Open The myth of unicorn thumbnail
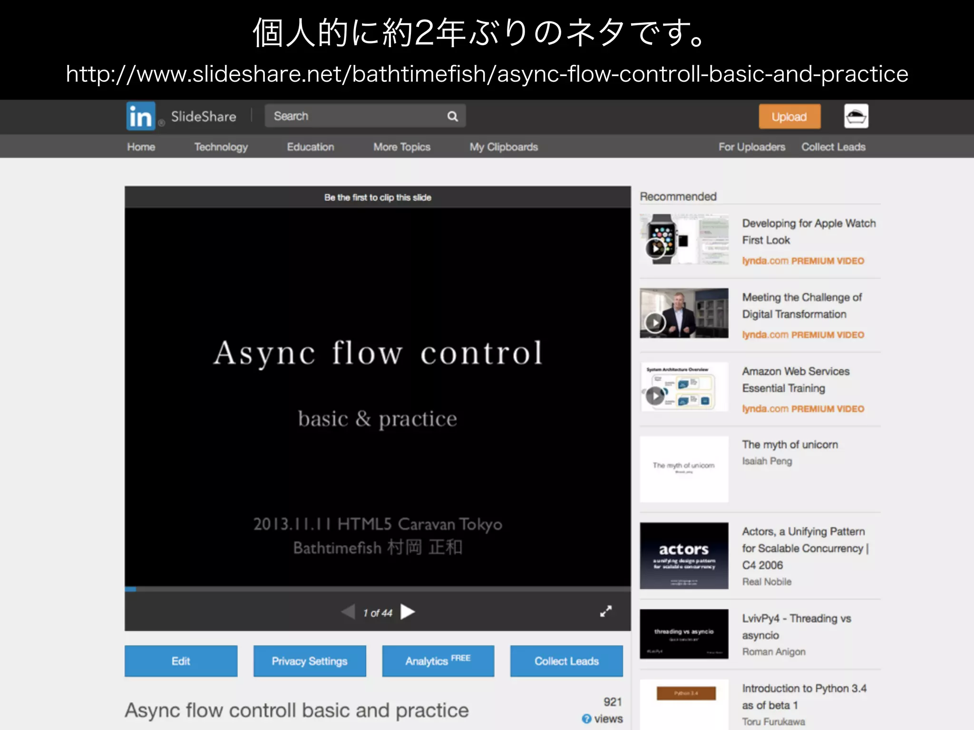 (x=684, y=469)
